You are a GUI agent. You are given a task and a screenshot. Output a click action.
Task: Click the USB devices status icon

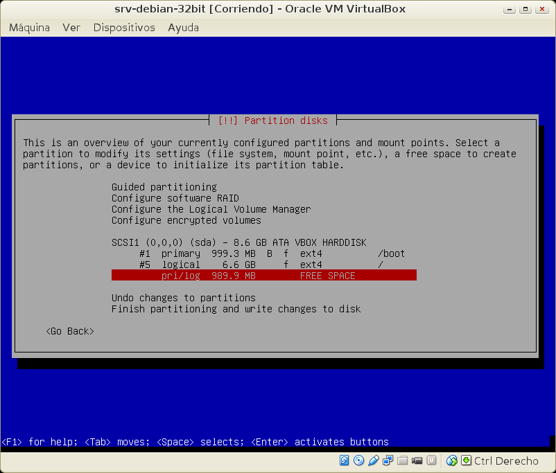[373, 461]
